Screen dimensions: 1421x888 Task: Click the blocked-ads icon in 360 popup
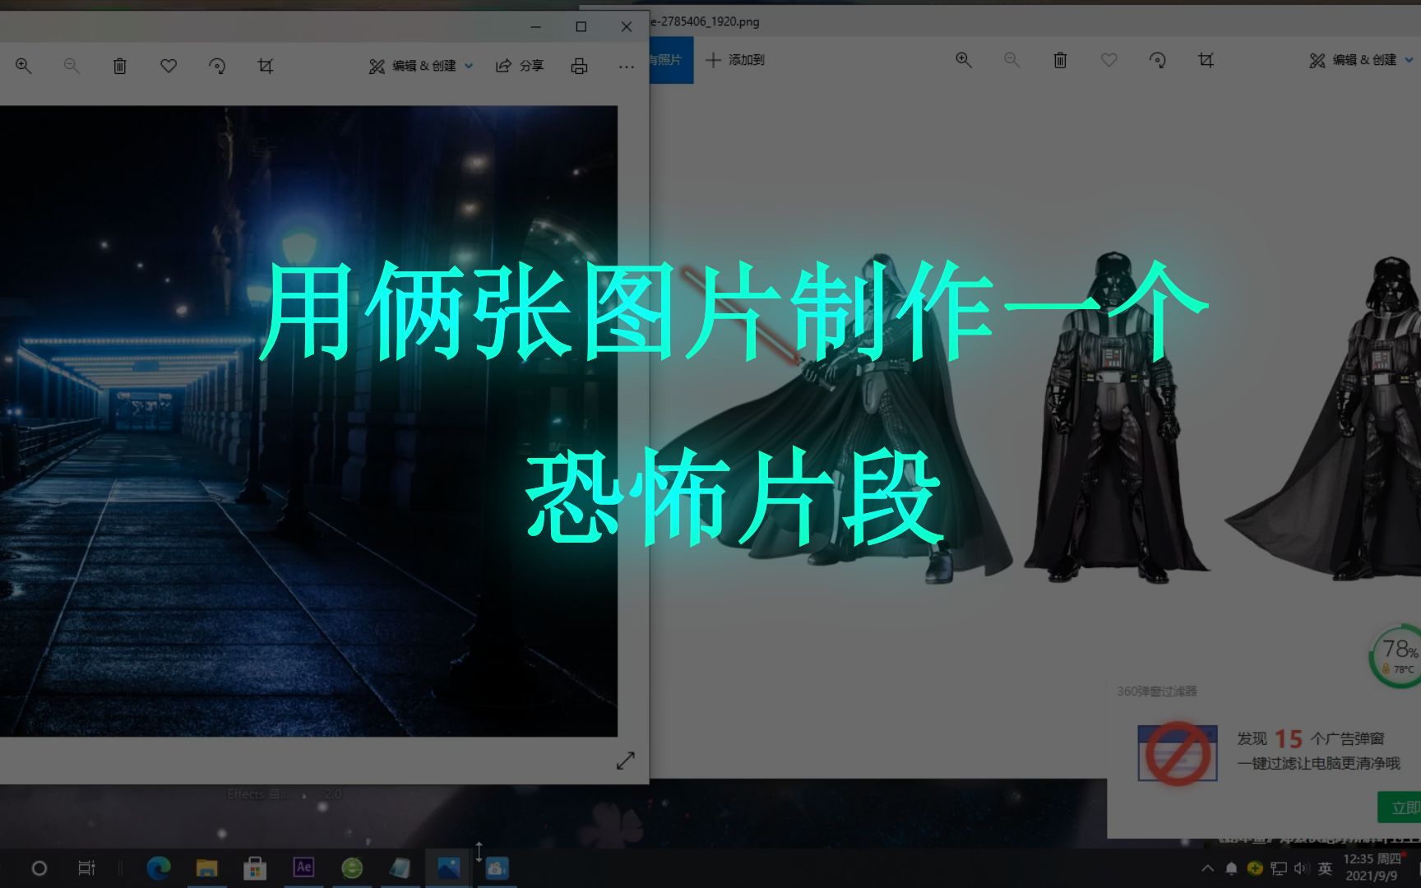click(x=1178, y=752)
